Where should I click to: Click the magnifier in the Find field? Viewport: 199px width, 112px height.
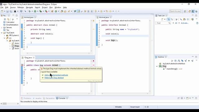169,23
